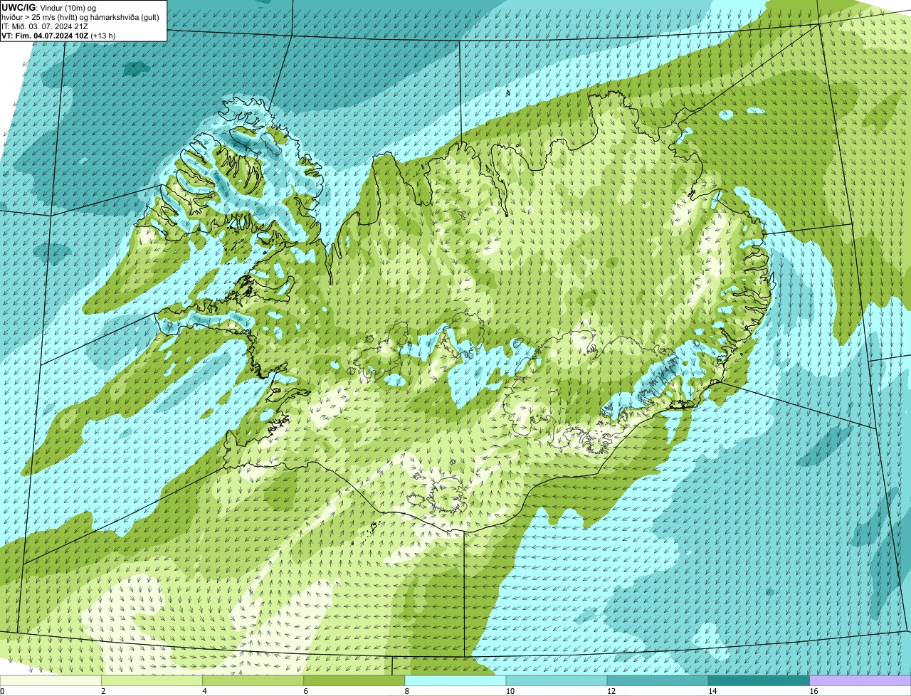Click the dark teal 14–16 m/s legend swatch
This screenshot has width=911, height=696.
click(759, 680)
